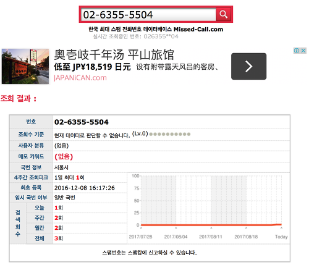Click the ad headline 奥壱岐千年汤 平山旅馆
The height and width of the screenshot is (265, 309).
(x=114, y=54)
